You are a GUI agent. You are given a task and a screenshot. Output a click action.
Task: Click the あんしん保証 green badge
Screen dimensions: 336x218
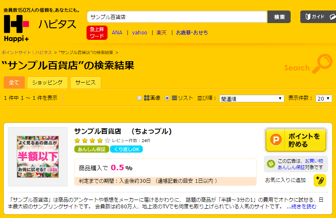[x=92, y=149]
